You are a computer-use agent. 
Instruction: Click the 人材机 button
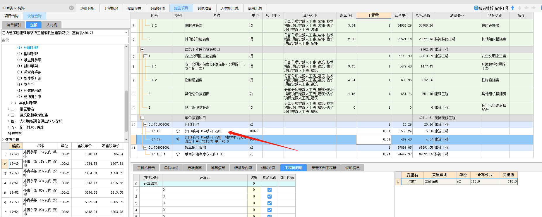(x=52, y=25)
